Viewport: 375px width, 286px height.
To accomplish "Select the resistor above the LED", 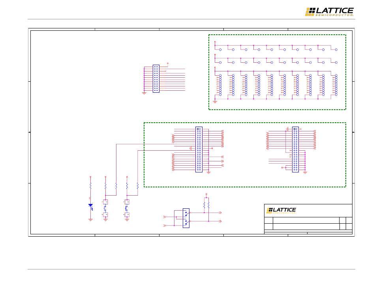I will 90,185.
